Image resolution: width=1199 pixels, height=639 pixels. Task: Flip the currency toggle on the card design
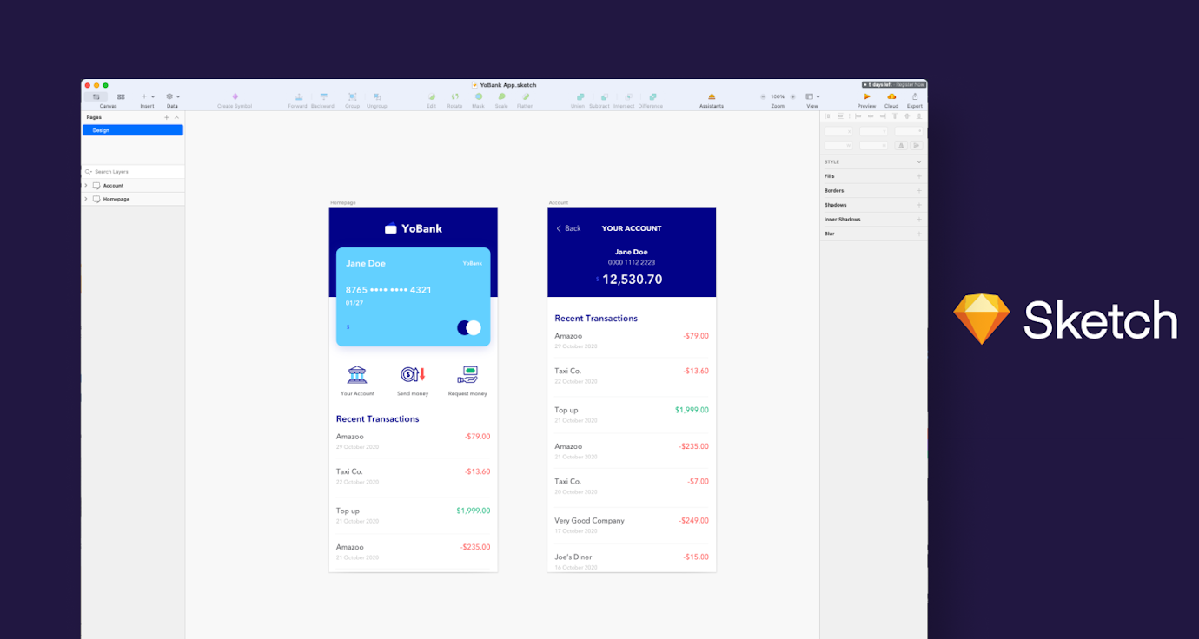467,327
